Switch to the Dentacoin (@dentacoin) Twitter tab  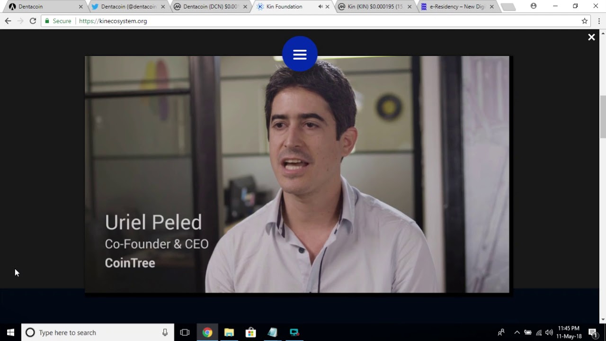(128, 7)
